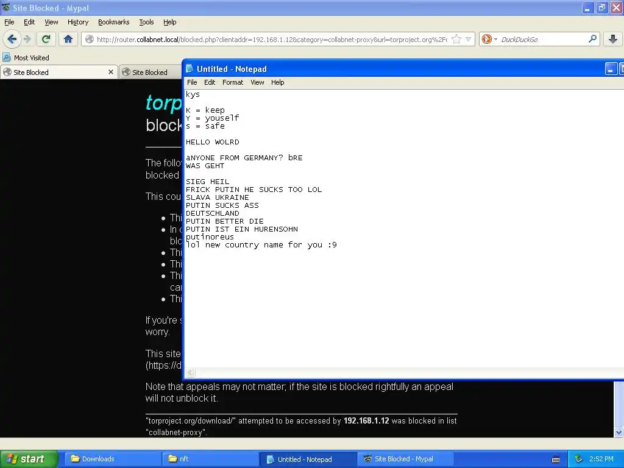624x468 pixels.
Task: Click Notepad title bar icon
Action: [190, 68]
